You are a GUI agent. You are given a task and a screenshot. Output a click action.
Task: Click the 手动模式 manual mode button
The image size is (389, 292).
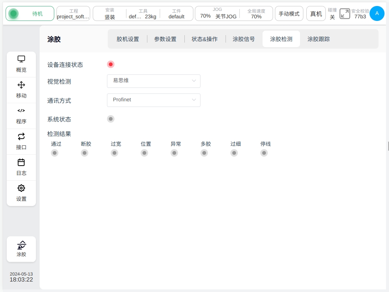pyautogui.click(x=289, y=14)
